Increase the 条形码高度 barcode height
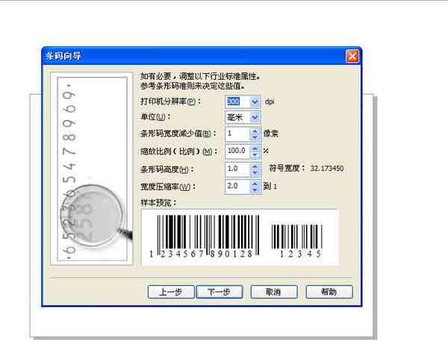This screenshot has width=448, height=352. click(255, 166)
